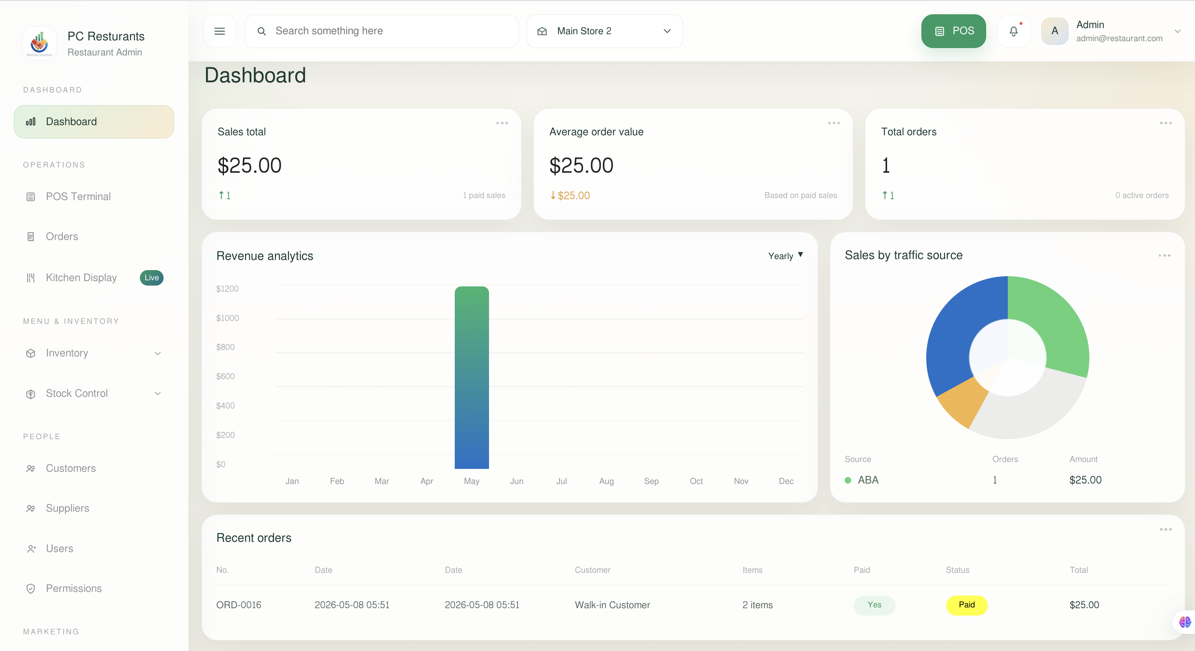Viewport: 1195px width, 651px height.
Task: Click the POS Terminal sidebar icon
Action: [31, 197]
